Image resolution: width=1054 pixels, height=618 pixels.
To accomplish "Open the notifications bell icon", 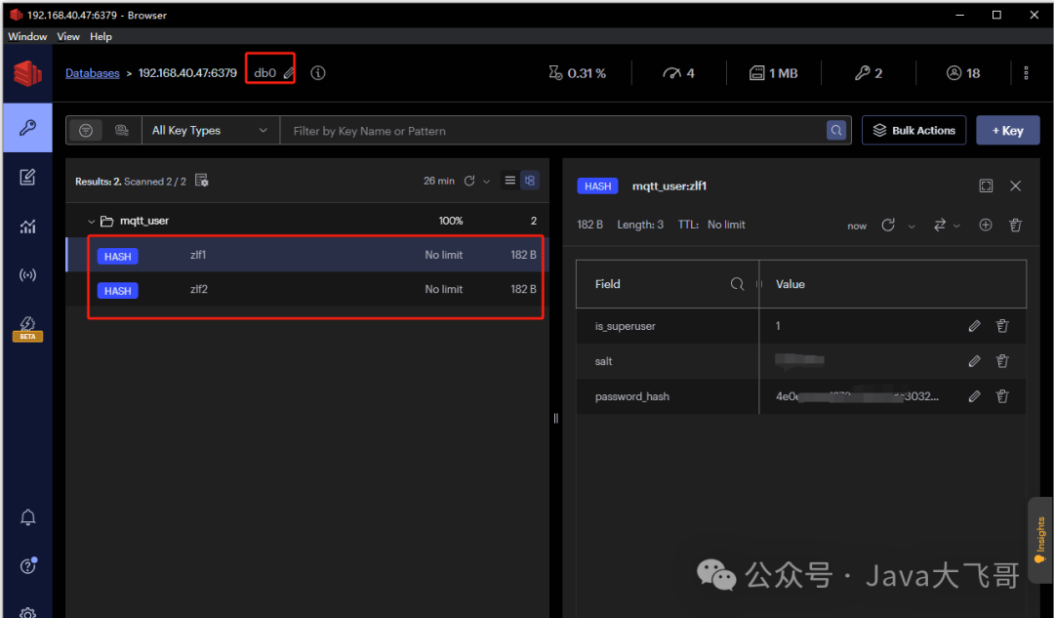I will (x=27, y=516).
